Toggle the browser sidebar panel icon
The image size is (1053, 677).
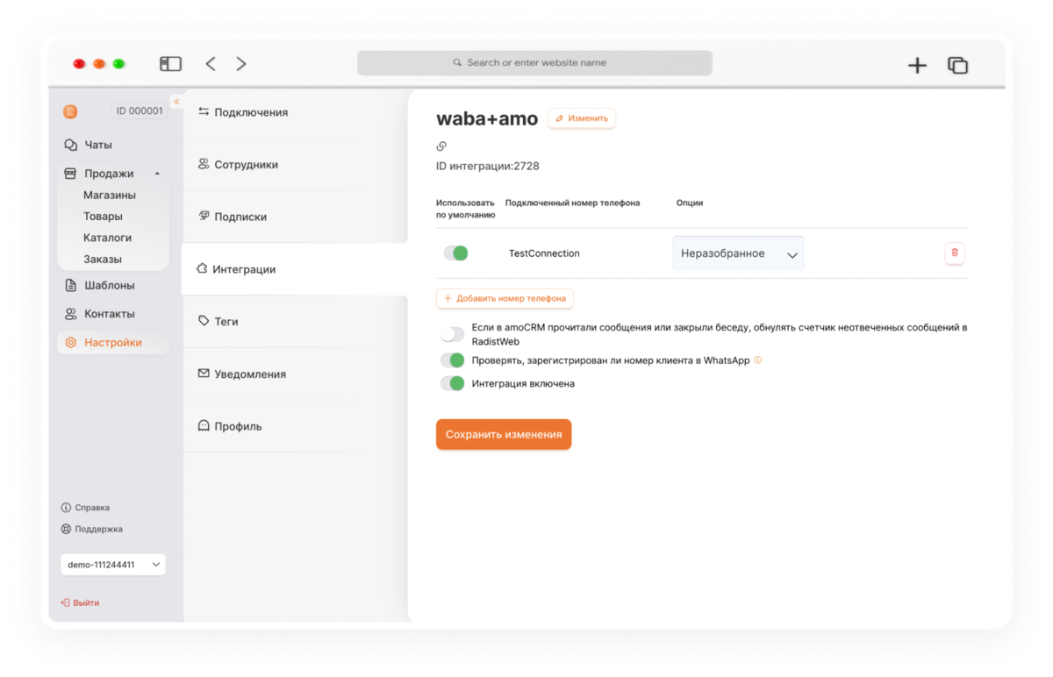click(x=170, y=64)
